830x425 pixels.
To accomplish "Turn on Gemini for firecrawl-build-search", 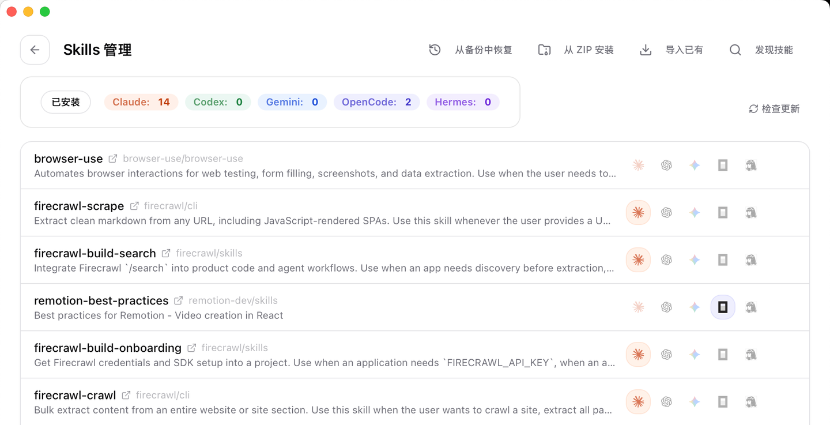I will click(x=695, y=260).
